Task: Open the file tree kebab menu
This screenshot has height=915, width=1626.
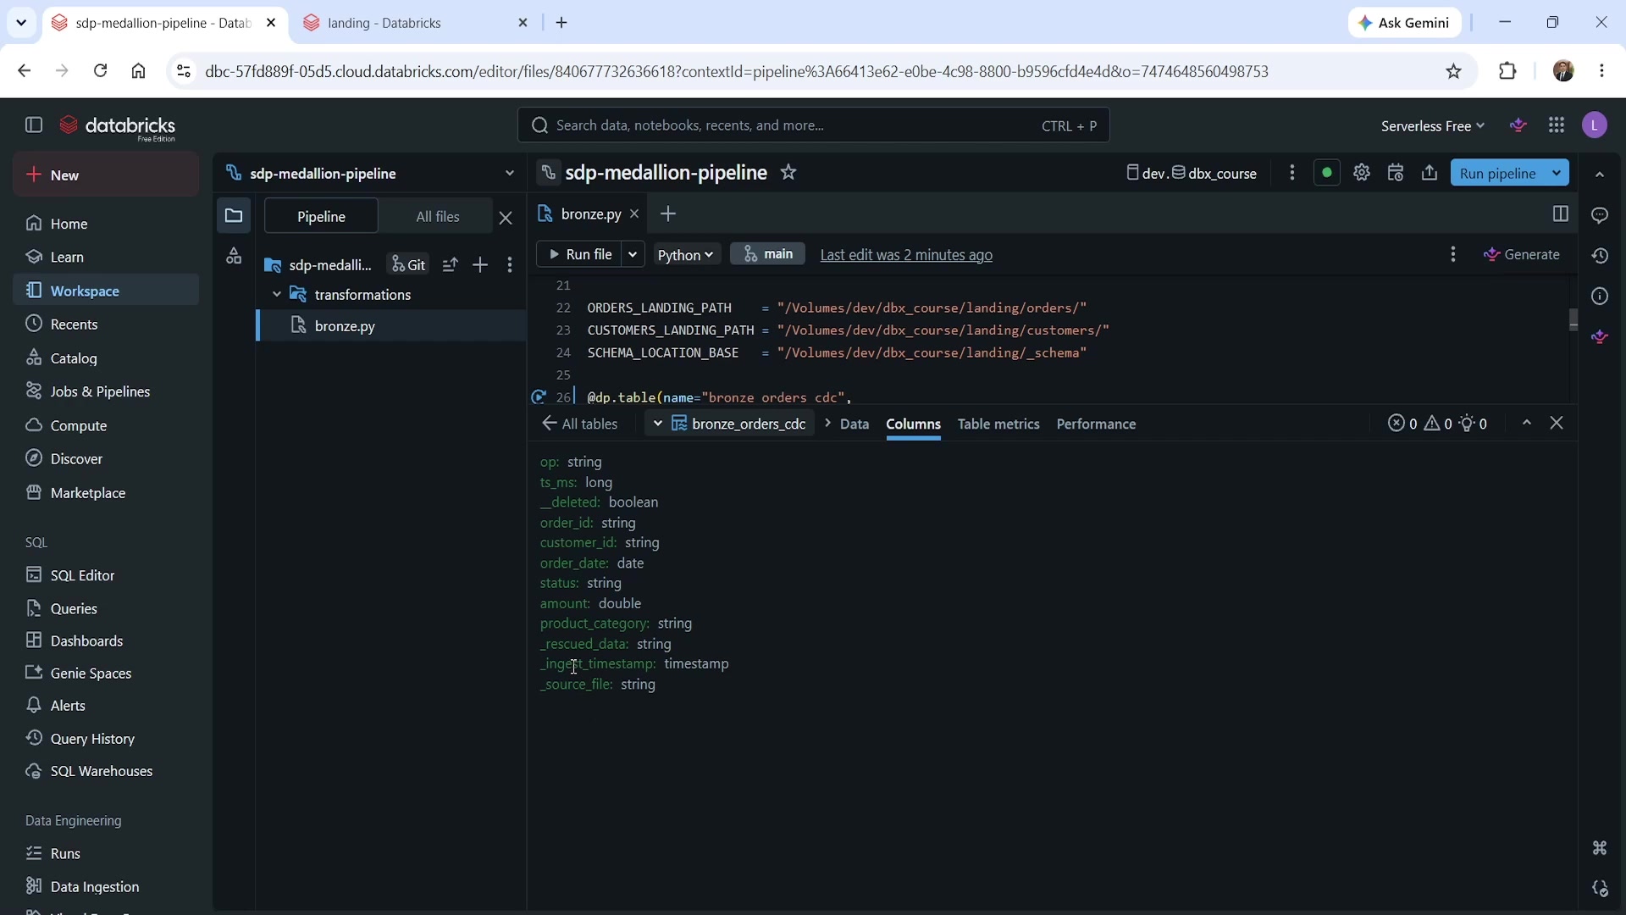Action: tap(510, 265)
